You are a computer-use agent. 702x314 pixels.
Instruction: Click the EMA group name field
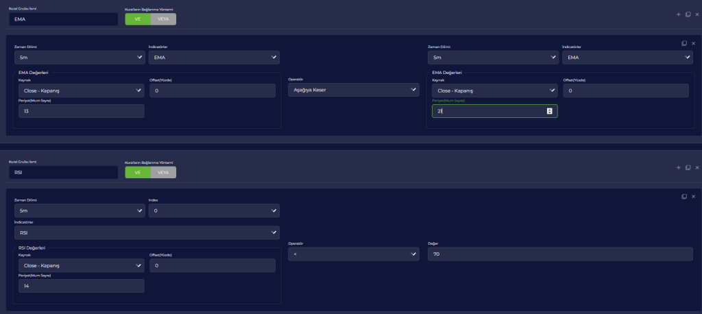pyautogui.click(x=64, y=19)
